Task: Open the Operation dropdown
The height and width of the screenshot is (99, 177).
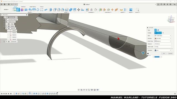Action: [163, 50]
